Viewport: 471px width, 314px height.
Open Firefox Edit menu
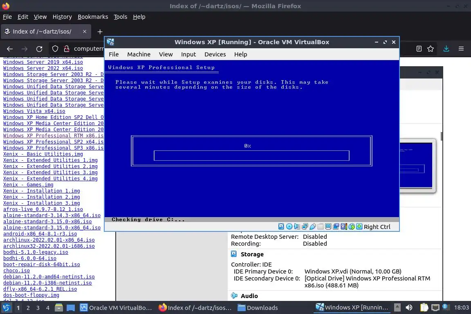[23, 17]
